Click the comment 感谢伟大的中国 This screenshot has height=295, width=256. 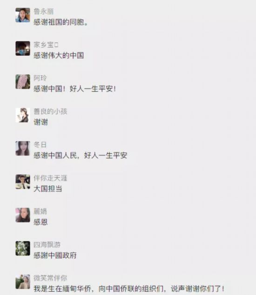[59, 55]
